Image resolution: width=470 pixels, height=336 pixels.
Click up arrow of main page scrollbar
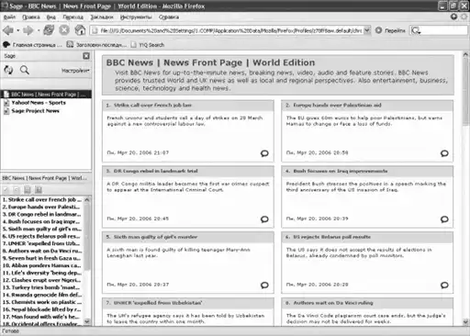[465, 55]
